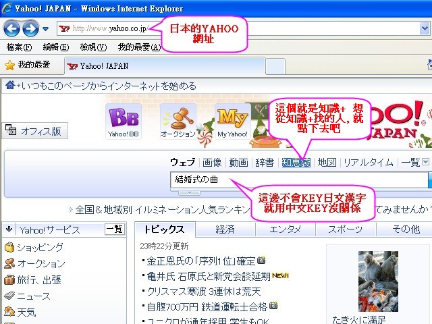Viewport: 432px width, 324px height.
Task: Switch to the スポーツ news tab
Action: (346, 230)
